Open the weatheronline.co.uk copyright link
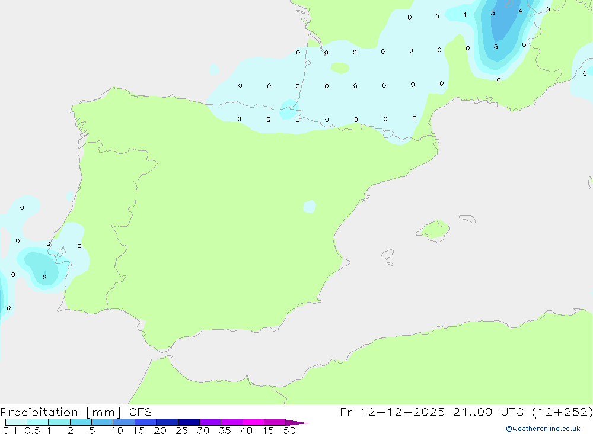Image resolution: width=593 pixels, height=434 pixels. 543,429
